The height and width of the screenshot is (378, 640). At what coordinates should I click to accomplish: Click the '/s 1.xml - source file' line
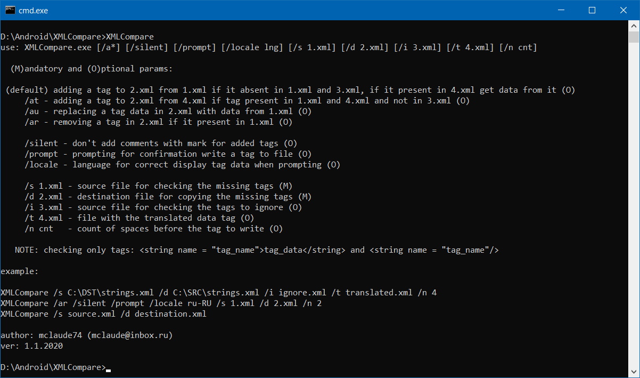pos(158,186)
